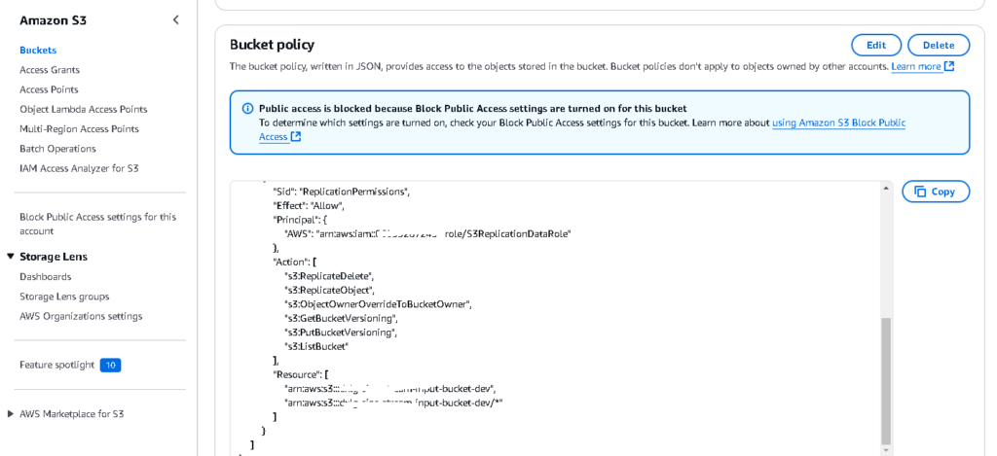
Task: Click the "Effect": "Allow" line
Action: pos(309,206)
